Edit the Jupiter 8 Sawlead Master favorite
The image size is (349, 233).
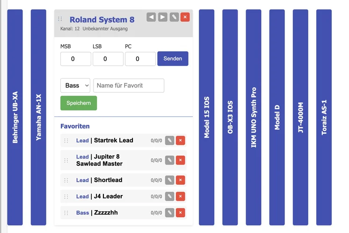(x=169, y=160)
